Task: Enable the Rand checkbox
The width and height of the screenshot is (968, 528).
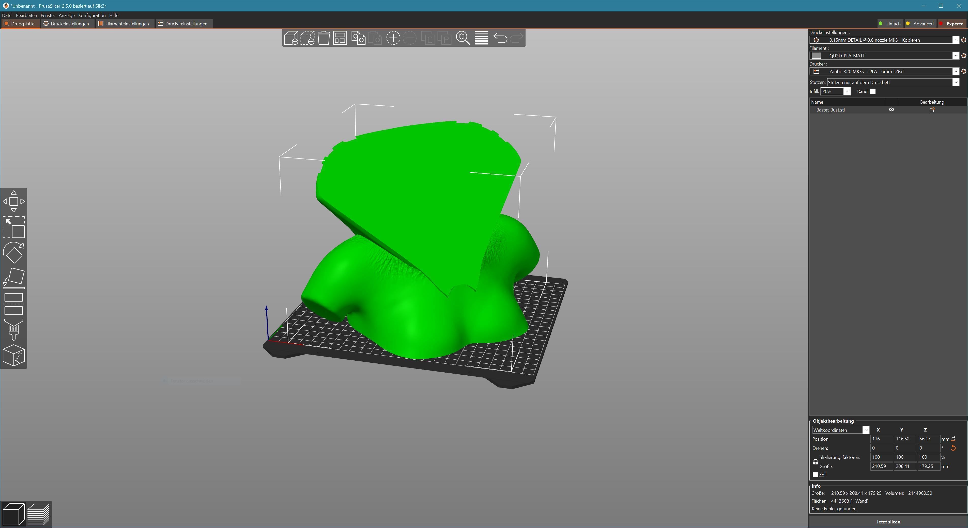Action: (x=873, y=92)
